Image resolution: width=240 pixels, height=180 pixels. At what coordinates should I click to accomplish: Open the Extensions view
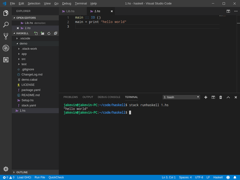(6, 60)
